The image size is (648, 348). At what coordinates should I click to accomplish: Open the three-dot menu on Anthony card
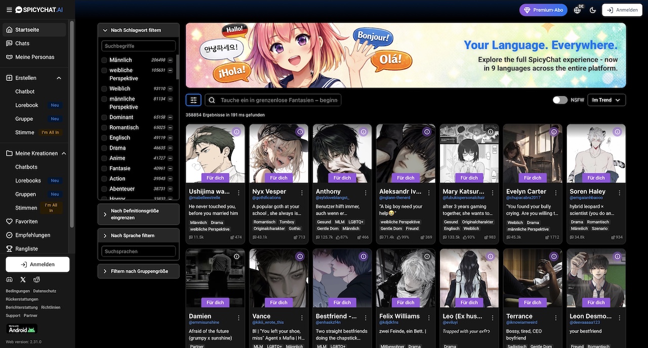coord(366,192)
